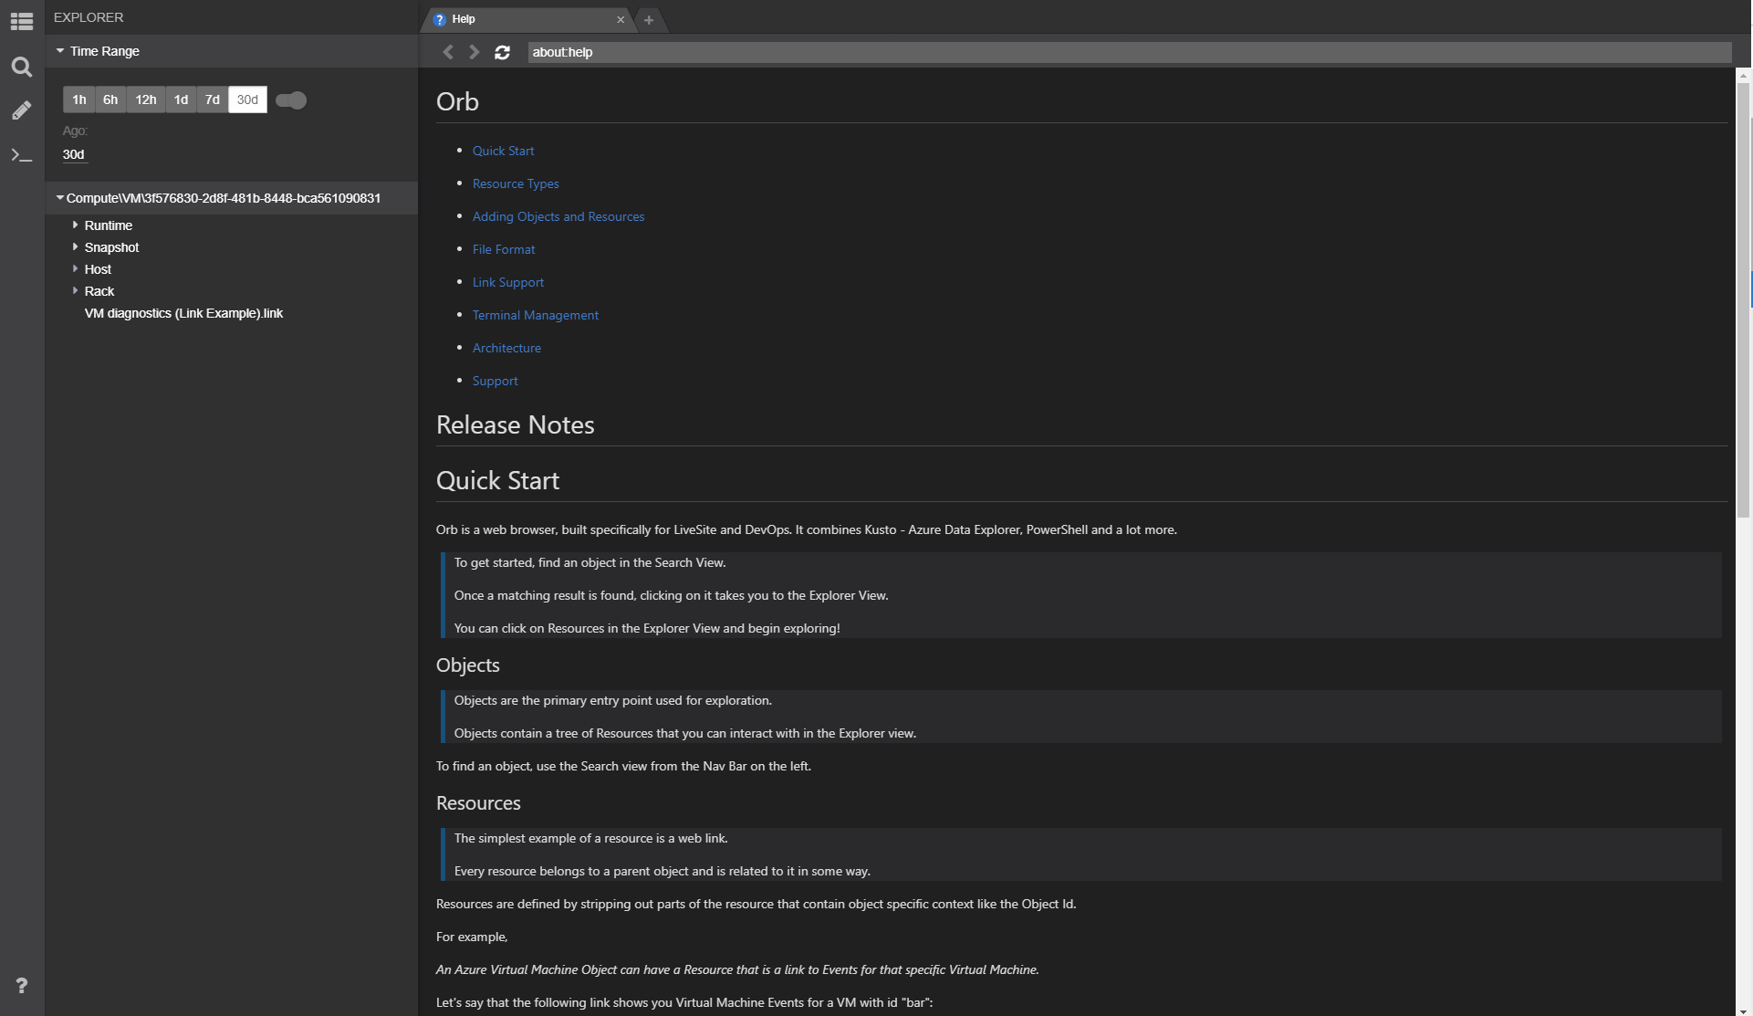Click the Search icon in the Nav Bar

pos(21,68)
